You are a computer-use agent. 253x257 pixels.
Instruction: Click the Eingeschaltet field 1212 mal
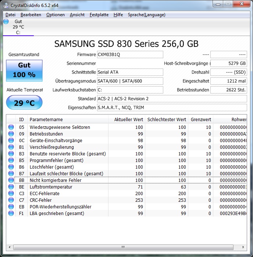point(229,81)
